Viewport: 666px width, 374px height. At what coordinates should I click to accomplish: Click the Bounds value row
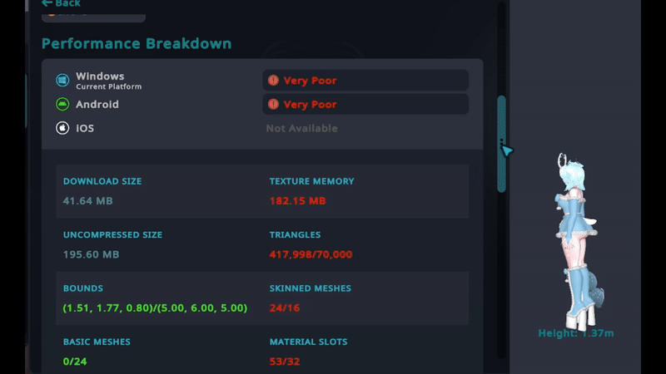[155, 308]
